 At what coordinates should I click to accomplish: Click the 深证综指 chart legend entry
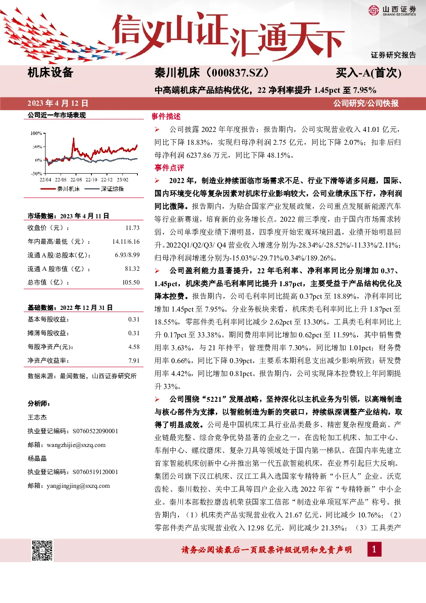click(104, 189)
